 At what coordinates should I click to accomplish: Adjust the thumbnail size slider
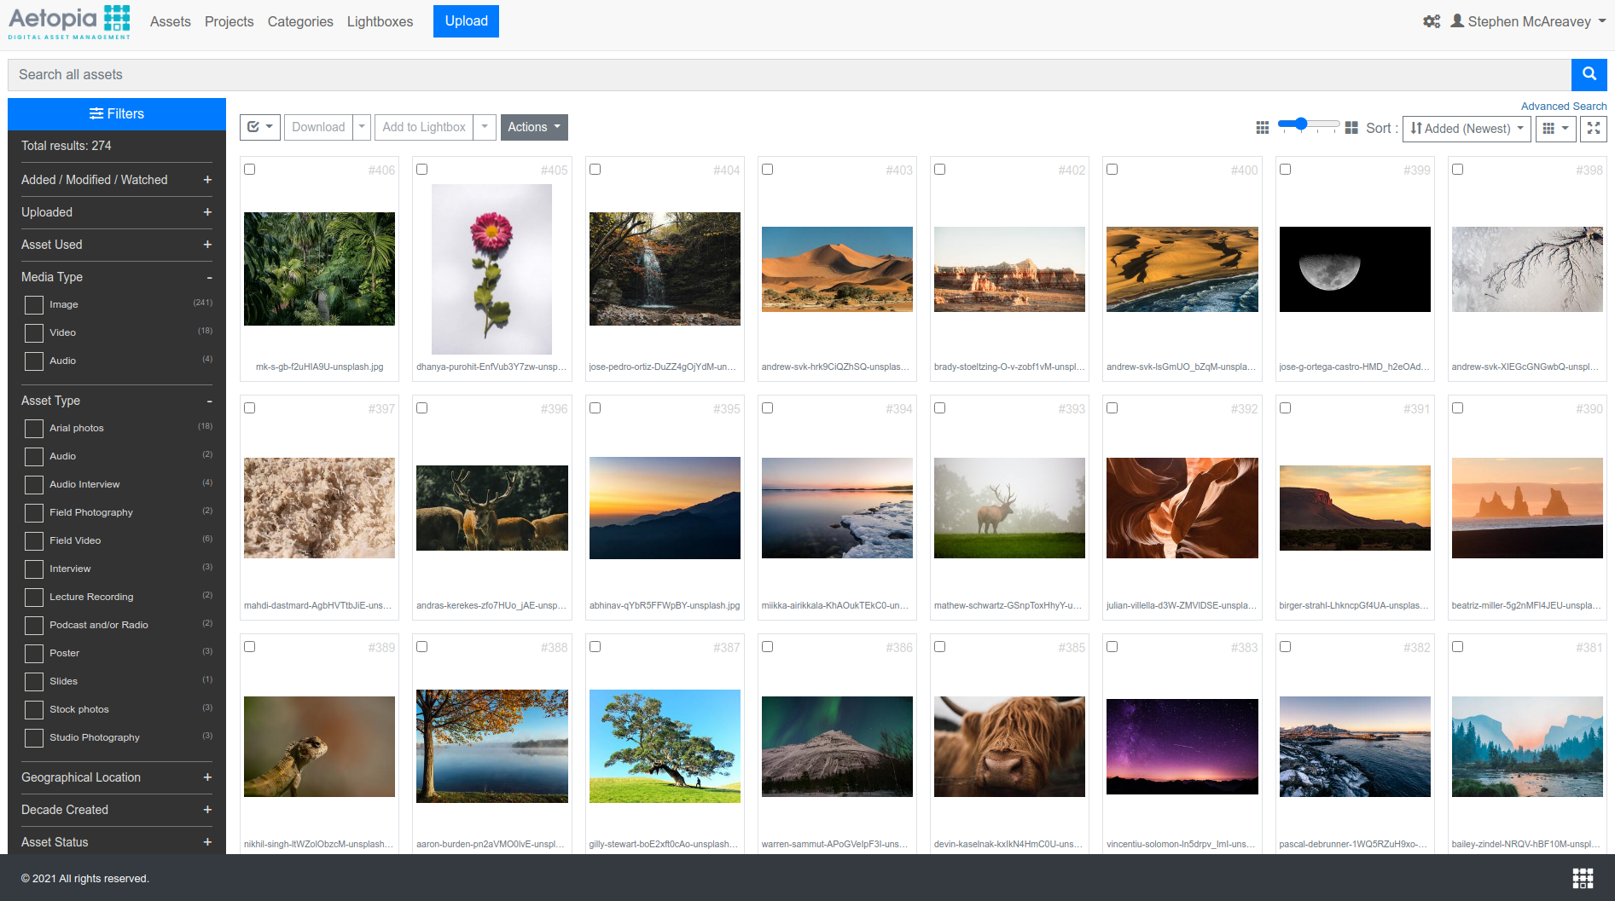click(1299, 124)
